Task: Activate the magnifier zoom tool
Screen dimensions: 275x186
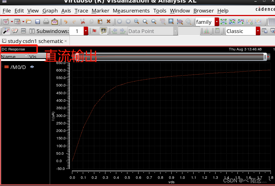Action: click(137, 22)
